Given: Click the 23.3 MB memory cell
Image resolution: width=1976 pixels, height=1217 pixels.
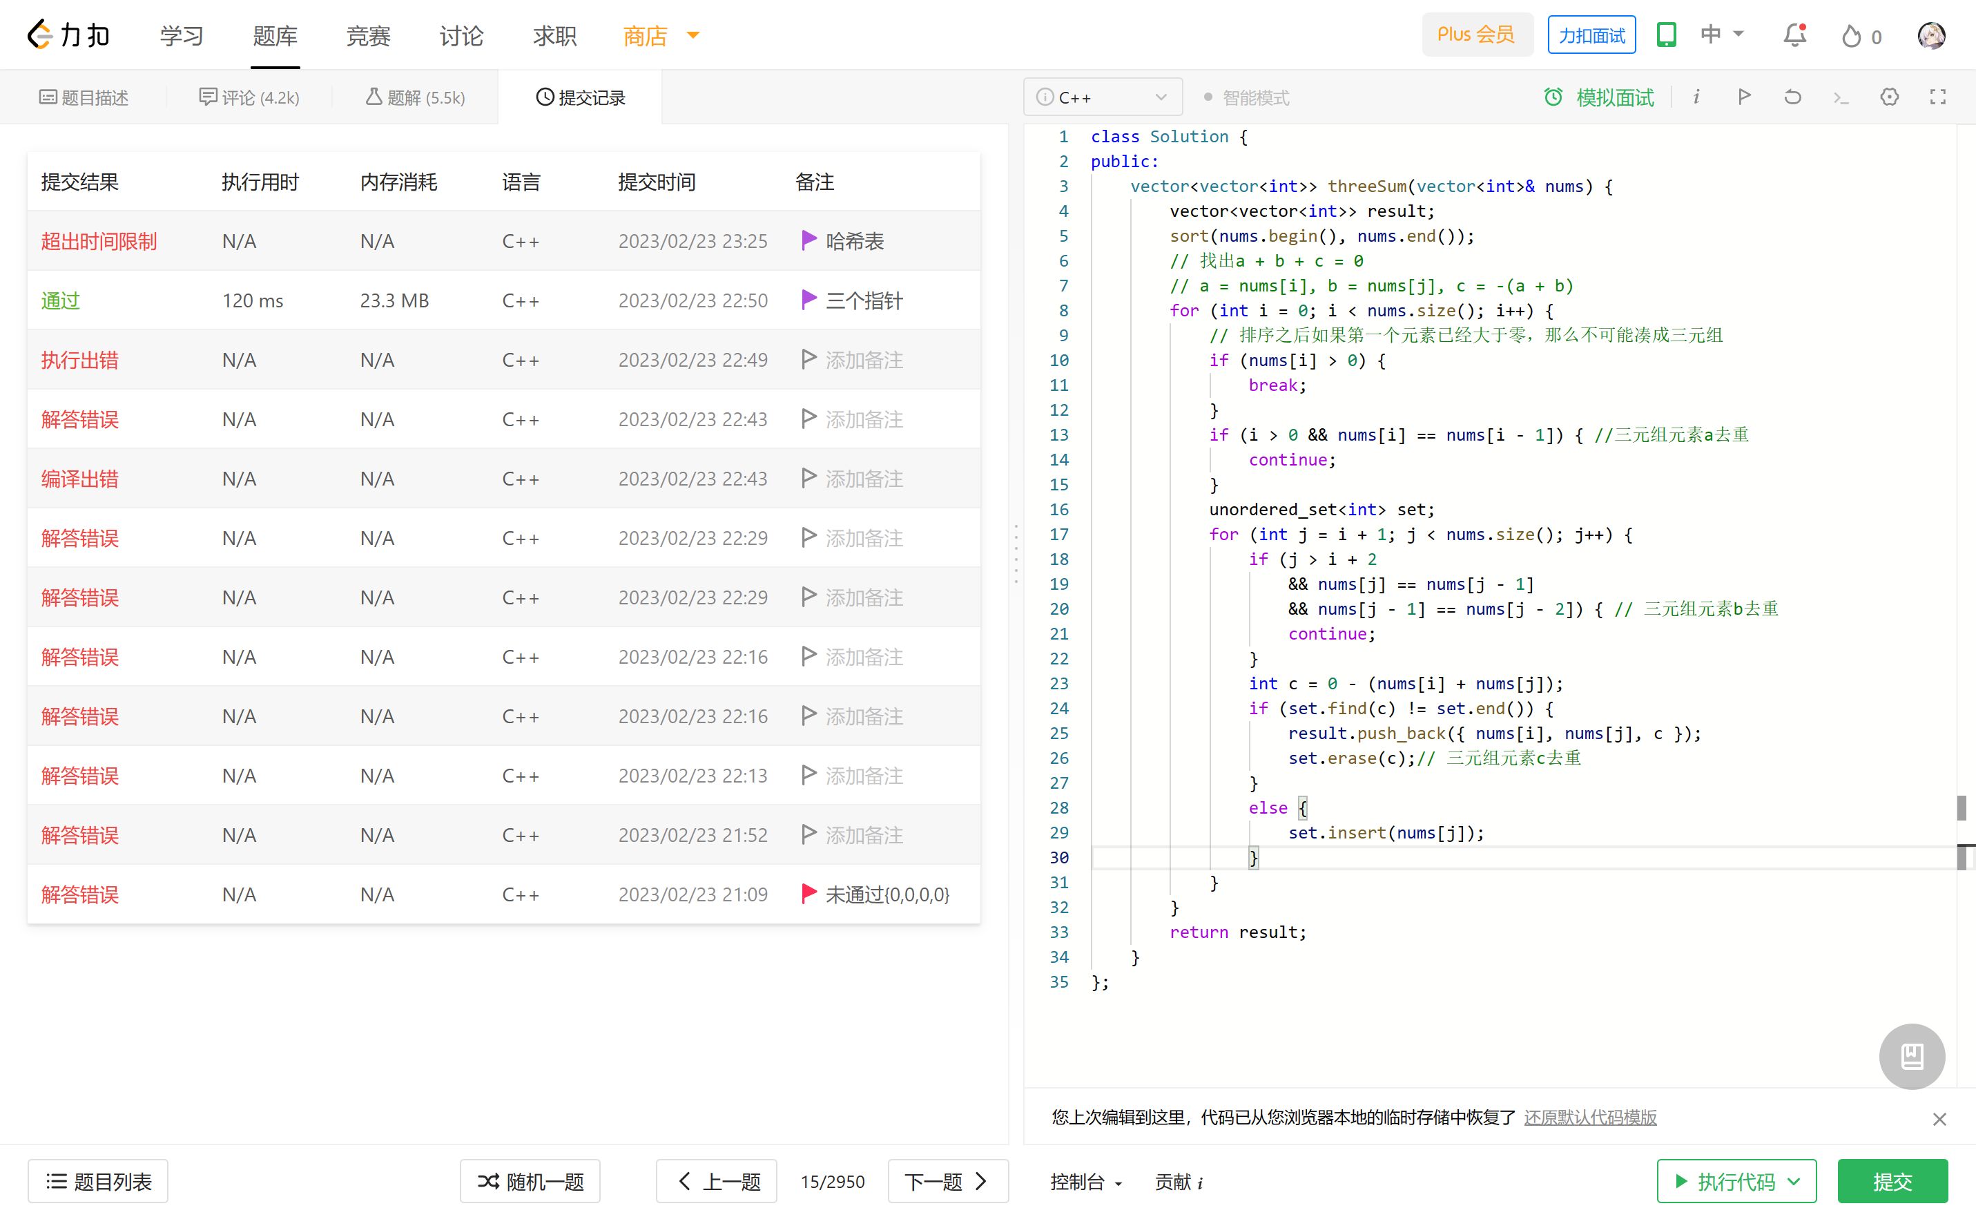Looking at the screenshot, I should 394,300.
